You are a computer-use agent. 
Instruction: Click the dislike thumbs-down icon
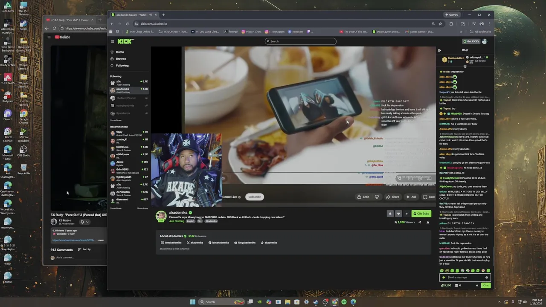[377, 197]
